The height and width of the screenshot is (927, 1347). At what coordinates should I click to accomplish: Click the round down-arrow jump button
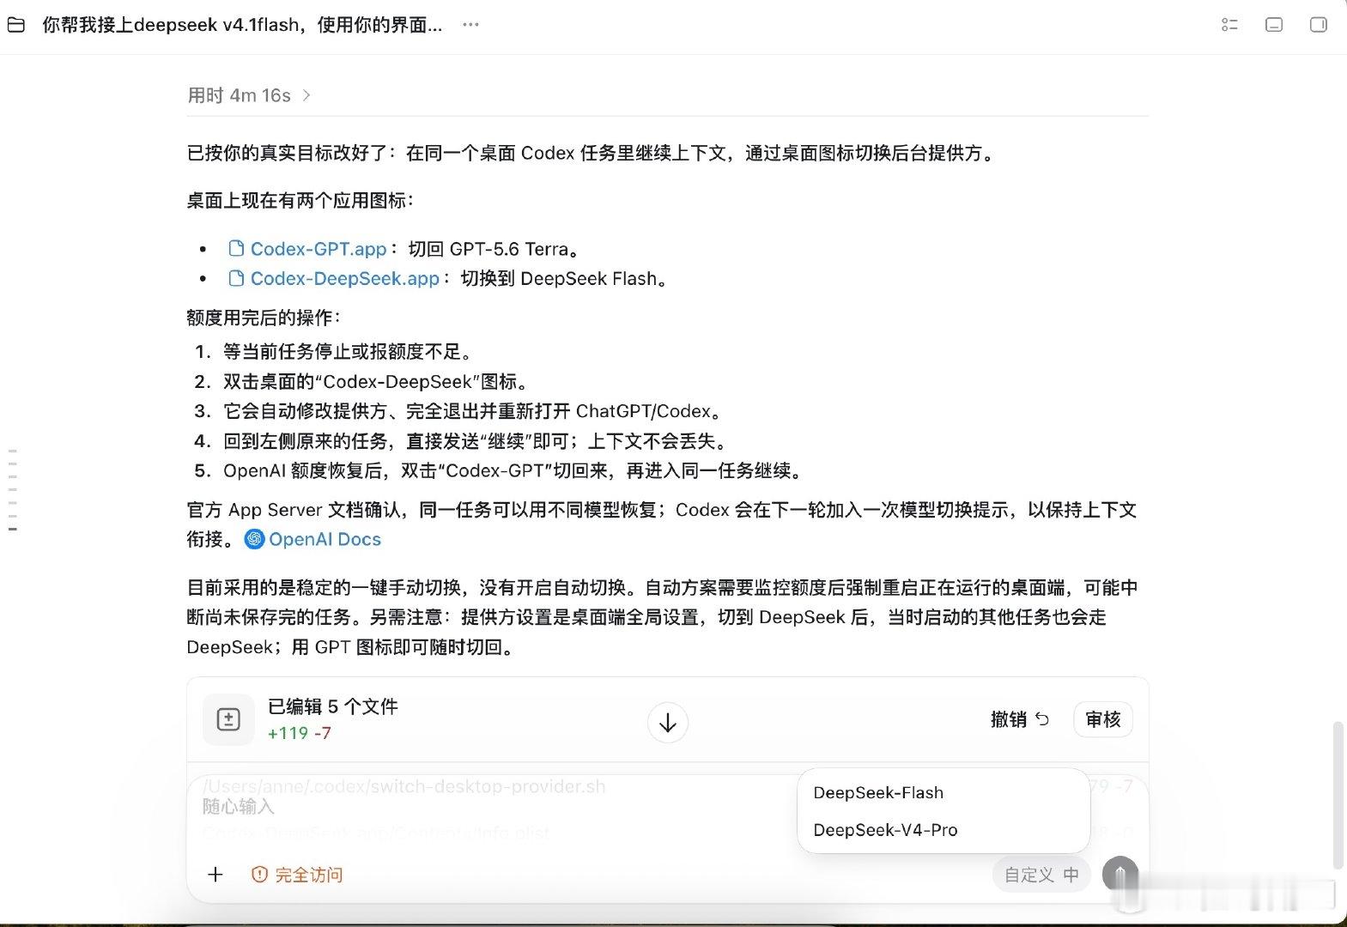tap(667, 723)
